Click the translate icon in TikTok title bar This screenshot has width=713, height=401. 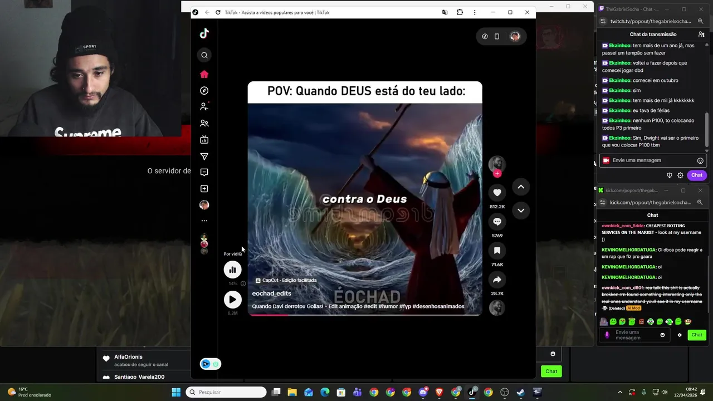click(445, 12)
